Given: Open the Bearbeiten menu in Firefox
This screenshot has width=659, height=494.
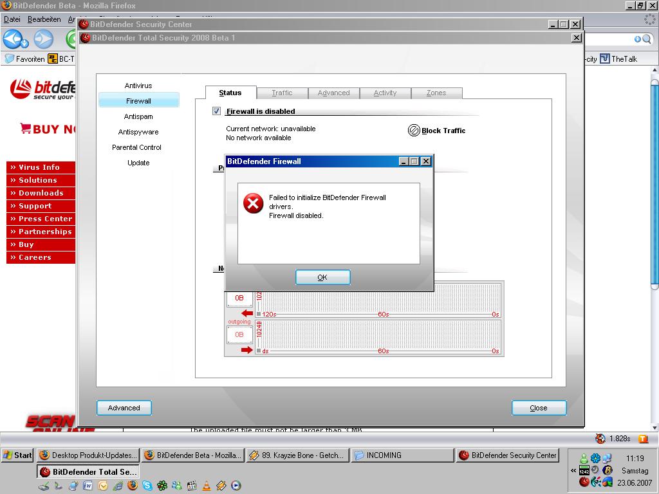Looking at the screenshot, I should pyautogui.click(x=44, y=19).
